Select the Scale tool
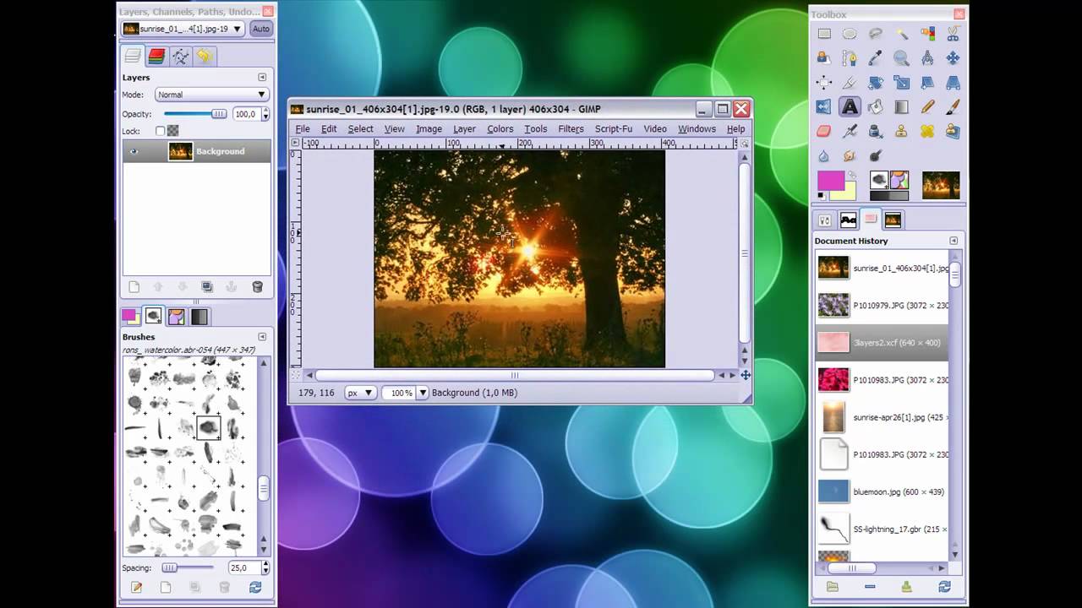The height and width of the screenshot is (608, 1082). (902, 83)
